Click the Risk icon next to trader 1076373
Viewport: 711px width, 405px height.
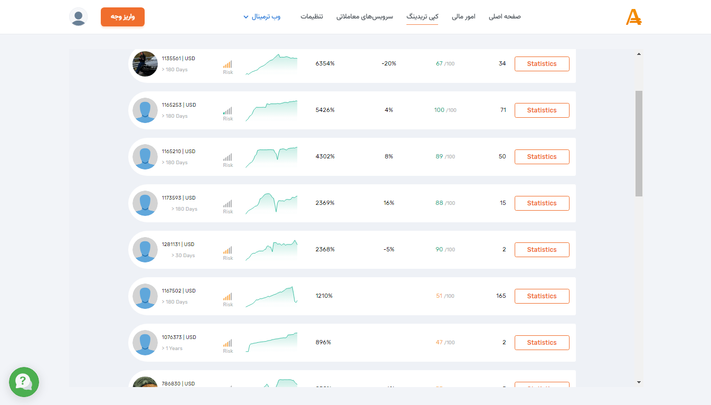227,345
